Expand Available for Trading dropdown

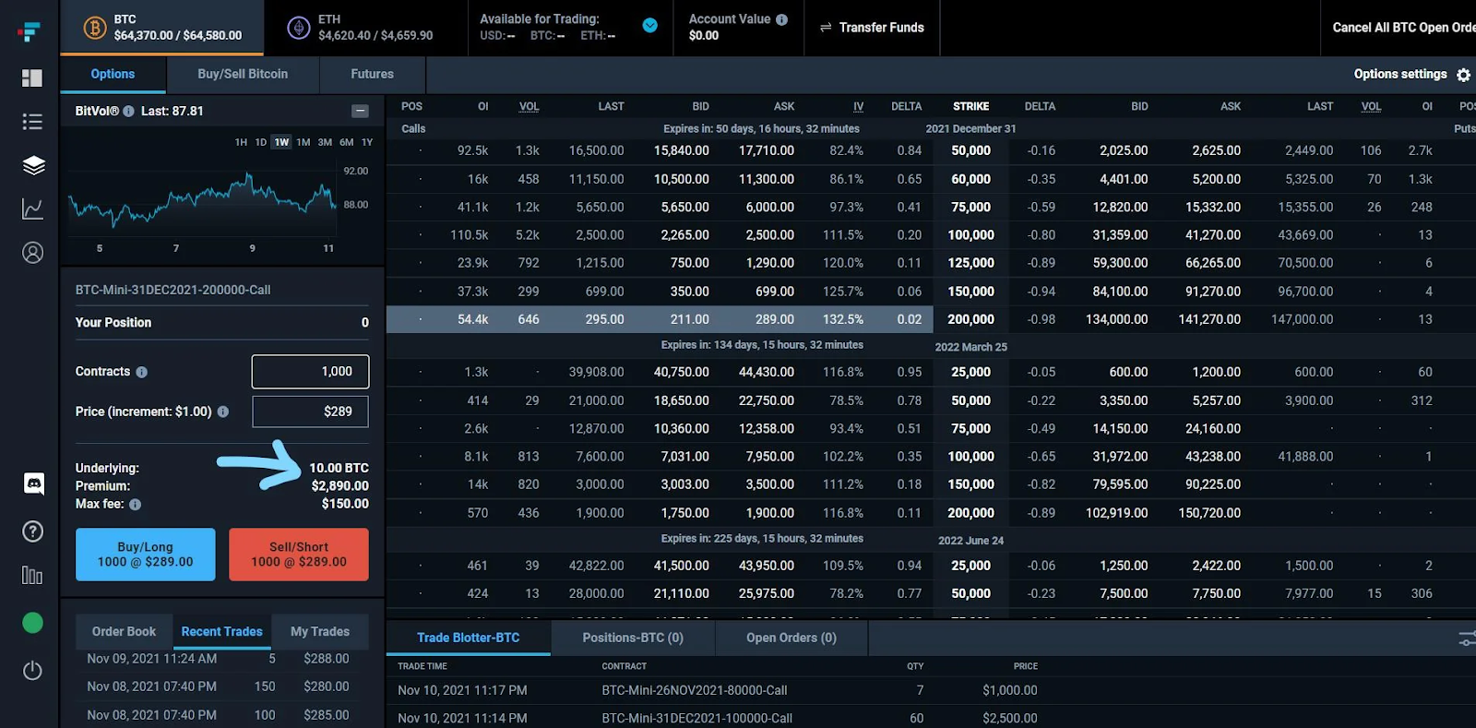pyautogui.click(x=650, y=26)
